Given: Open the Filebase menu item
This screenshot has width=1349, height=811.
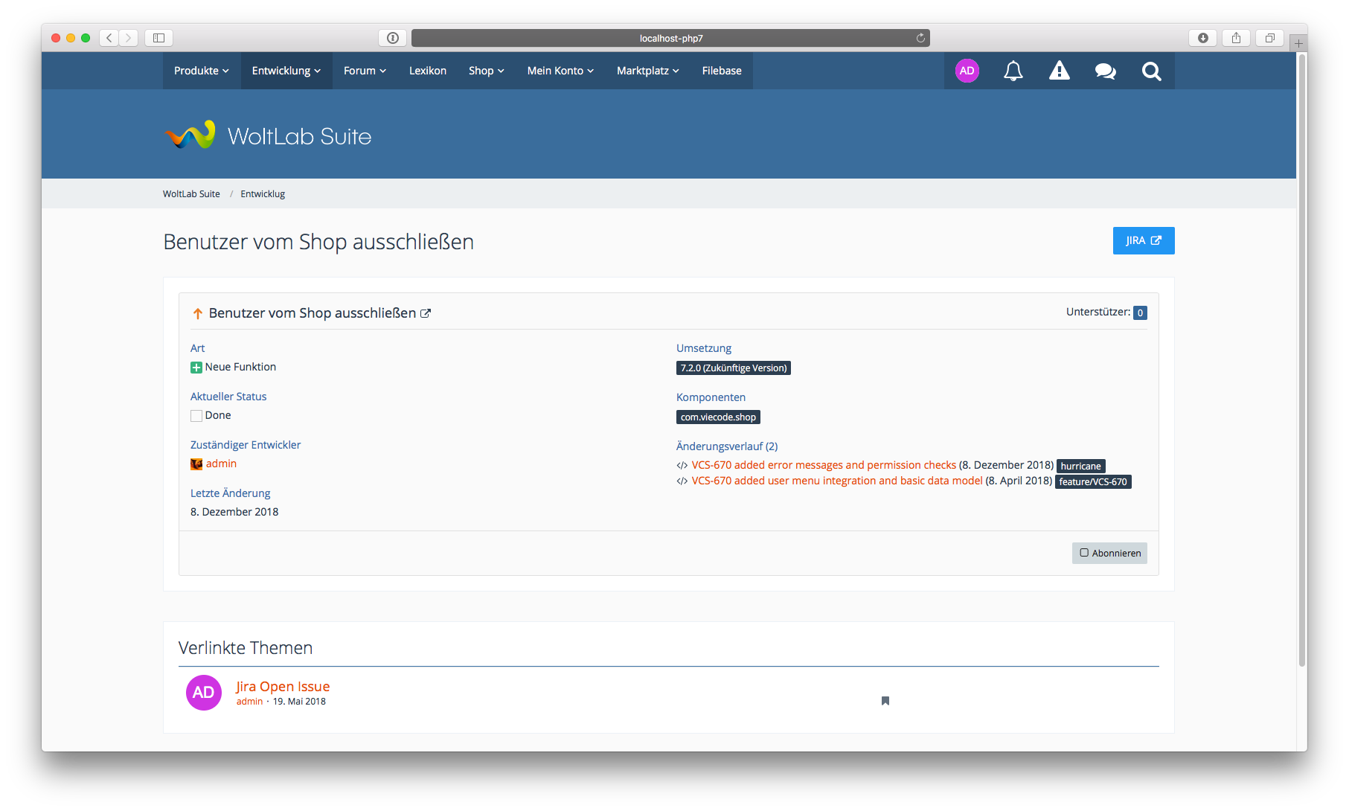Looking at the screenshot, I should [721, 71].
